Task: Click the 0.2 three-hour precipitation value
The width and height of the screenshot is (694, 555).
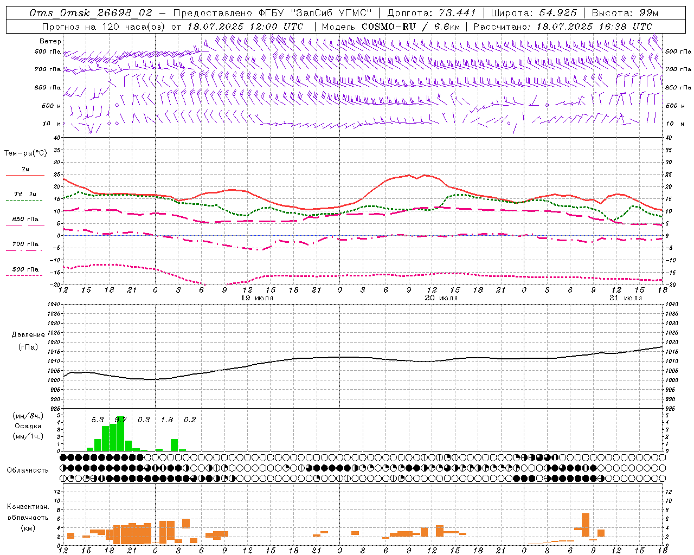Action: 190,420
